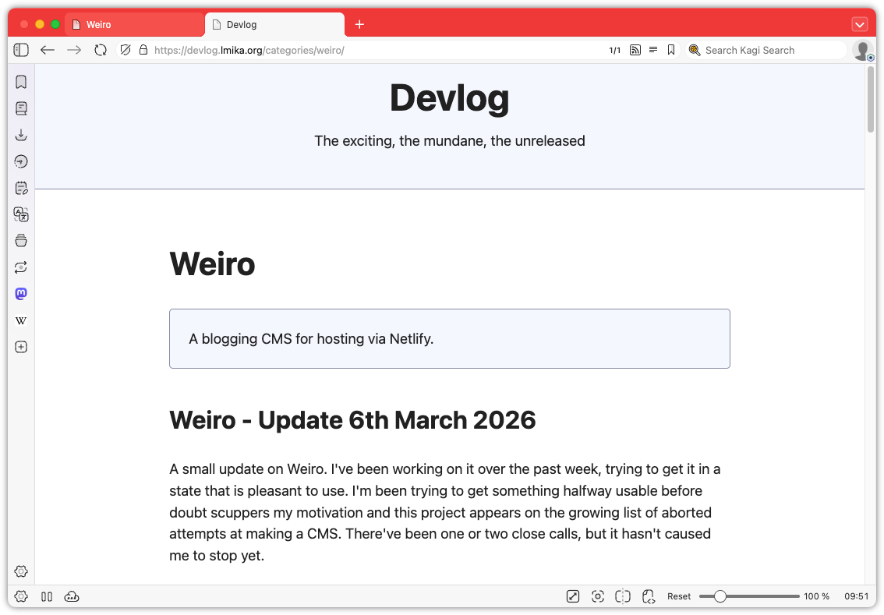Add a new web panel
Viewport: 884px width, 615px height.
[21, 347]
